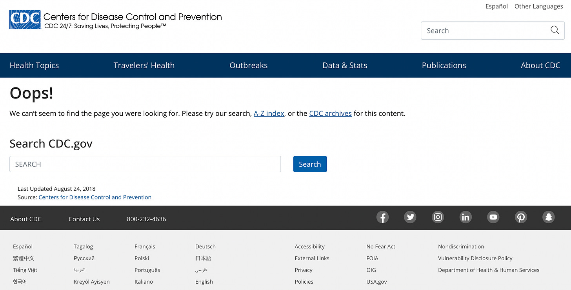
Task: Select Tagalog language link
Action: pos(83,246)
